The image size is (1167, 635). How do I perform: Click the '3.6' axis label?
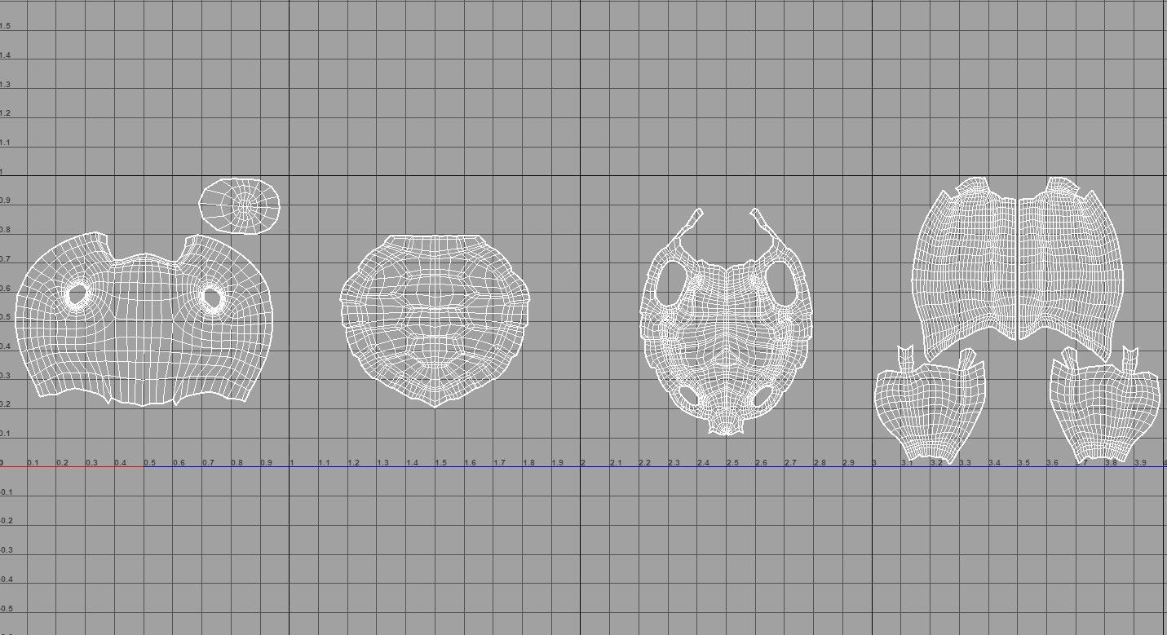1052,463
